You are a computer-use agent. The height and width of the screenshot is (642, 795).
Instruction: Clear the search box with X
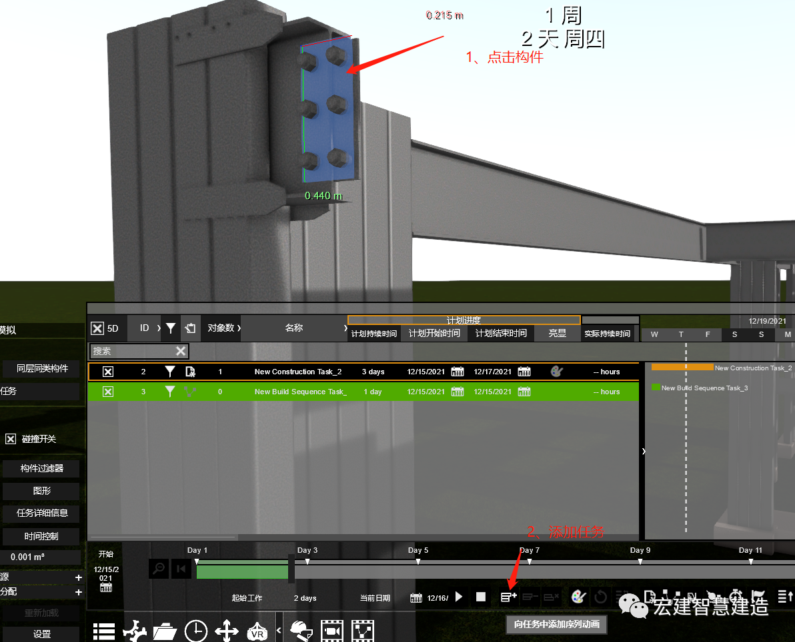pyautogui.click(x=181, y=351)
